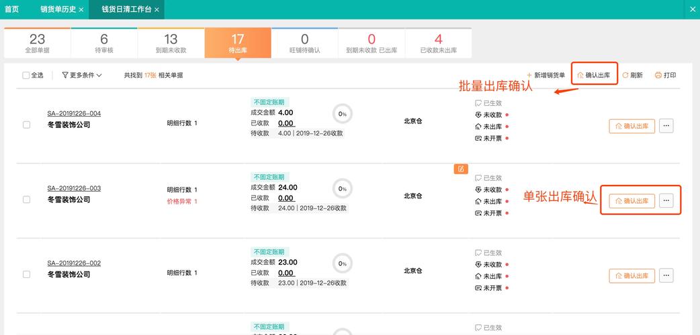
Task: Open order link SA-20191226-004
Action: [74, 114]
